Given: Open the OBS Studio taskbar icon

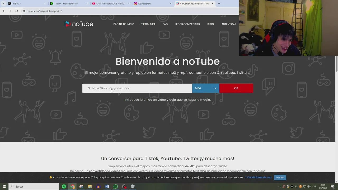Looking at the screenshot, I should (x=124, y=187).
